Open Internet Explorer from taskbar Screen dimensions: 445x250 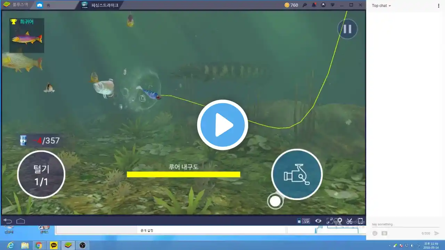tap(10, 245)
